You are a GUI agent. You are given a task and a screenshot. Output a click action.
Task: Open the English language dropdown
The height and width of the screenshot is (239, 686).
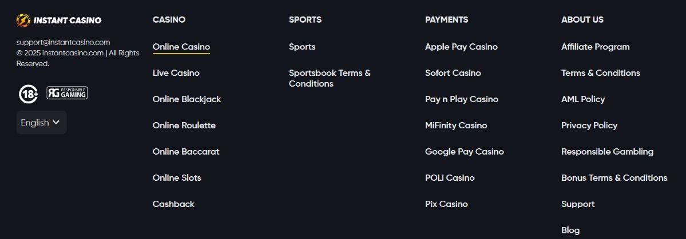(x=42, y=123)
